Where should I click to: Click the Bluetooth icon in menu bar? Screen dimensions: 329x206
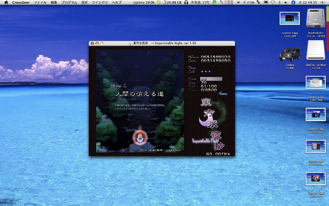280,2
